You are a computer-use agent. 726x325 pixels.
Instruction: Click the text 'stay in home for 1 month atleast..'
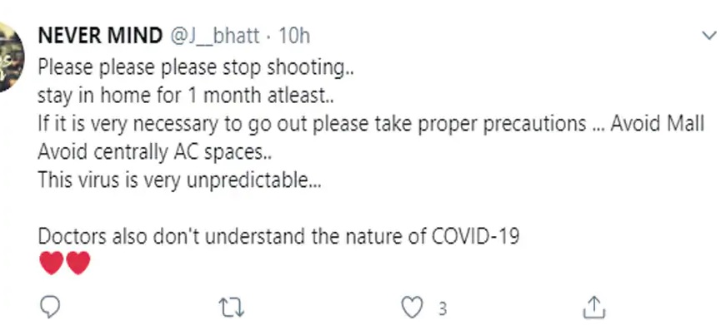(x=186, y=96)
